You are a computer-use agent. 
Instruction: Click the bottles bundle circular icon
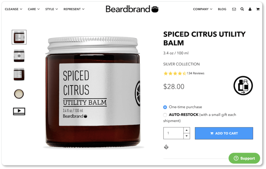pyautogui.click(x=243, y=86)
